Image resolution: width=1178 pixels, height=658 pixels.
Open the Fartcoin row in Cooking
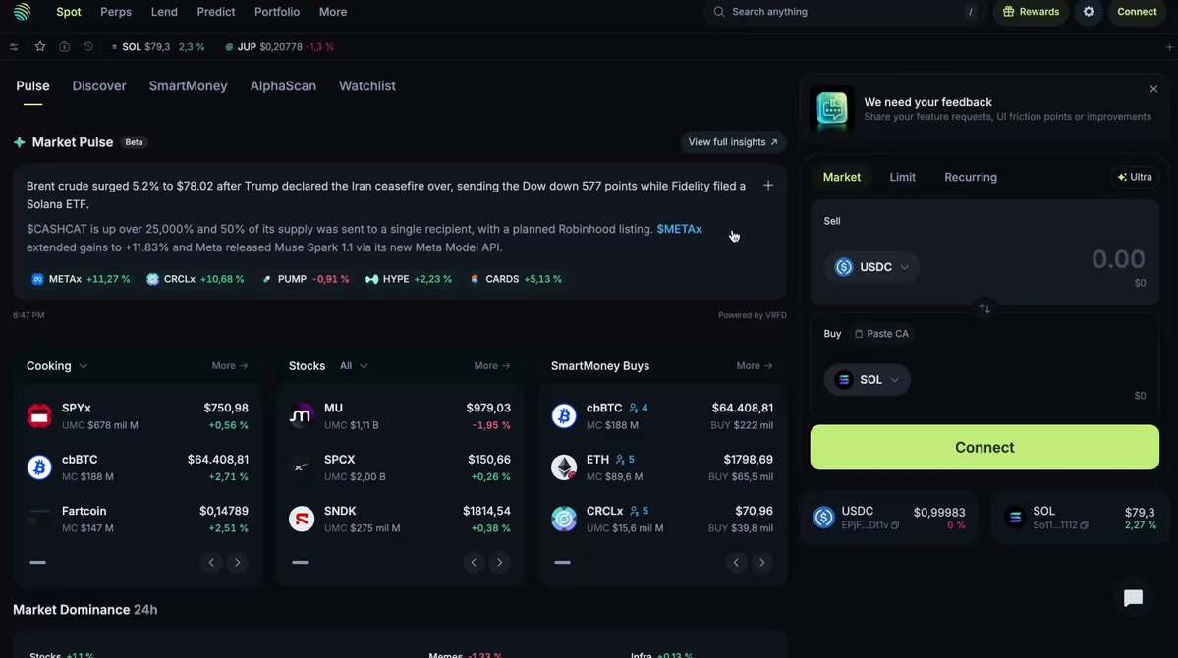(138, 519)
